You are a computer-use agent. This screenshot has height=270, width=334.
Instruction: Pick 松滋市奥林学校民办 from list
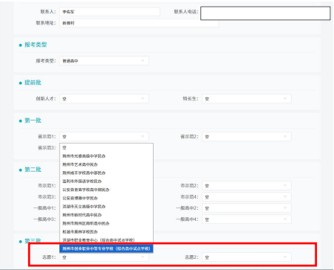coord(106,231)
